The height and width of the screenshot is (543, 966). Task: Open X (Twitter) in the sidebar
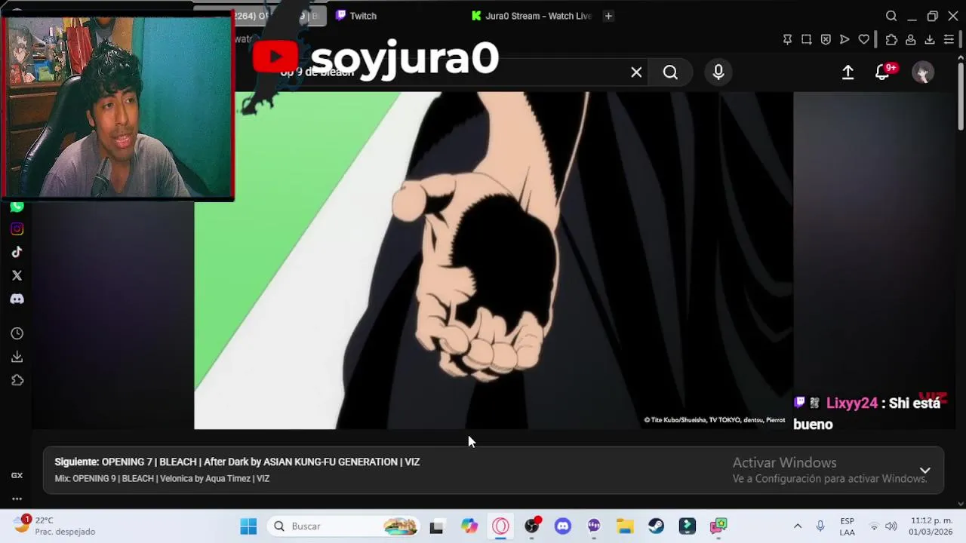point(17,276)
